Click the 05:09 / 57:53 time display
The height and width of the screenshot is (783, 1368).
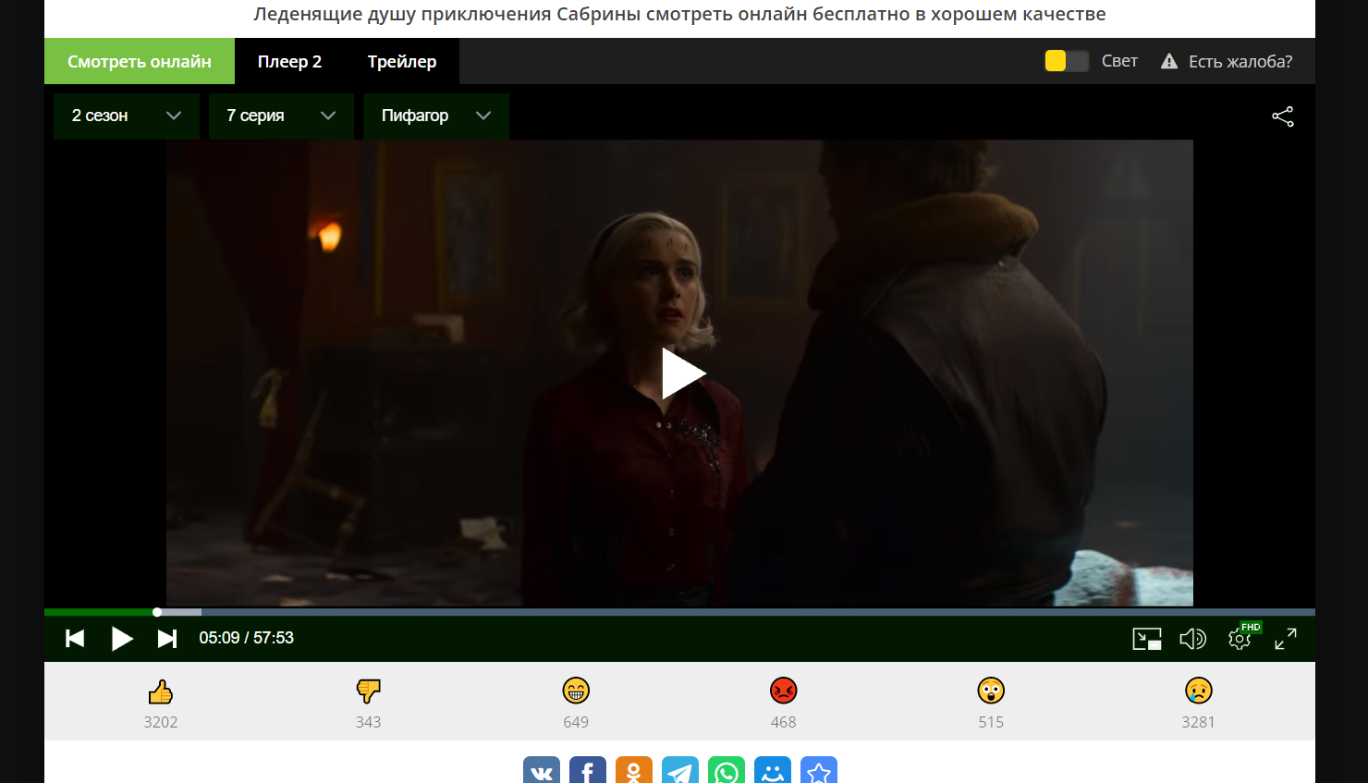(x=247, y=638)
